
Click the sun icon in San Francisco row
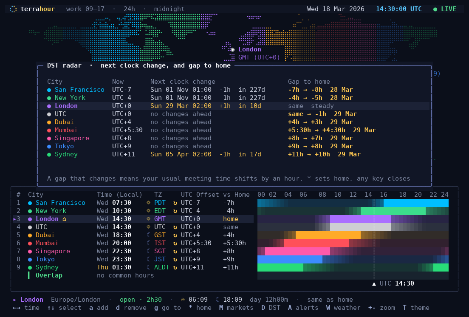(148, 203)
